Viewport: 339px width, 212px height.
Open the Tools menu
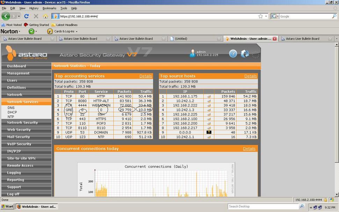click(x=64, y=8)
